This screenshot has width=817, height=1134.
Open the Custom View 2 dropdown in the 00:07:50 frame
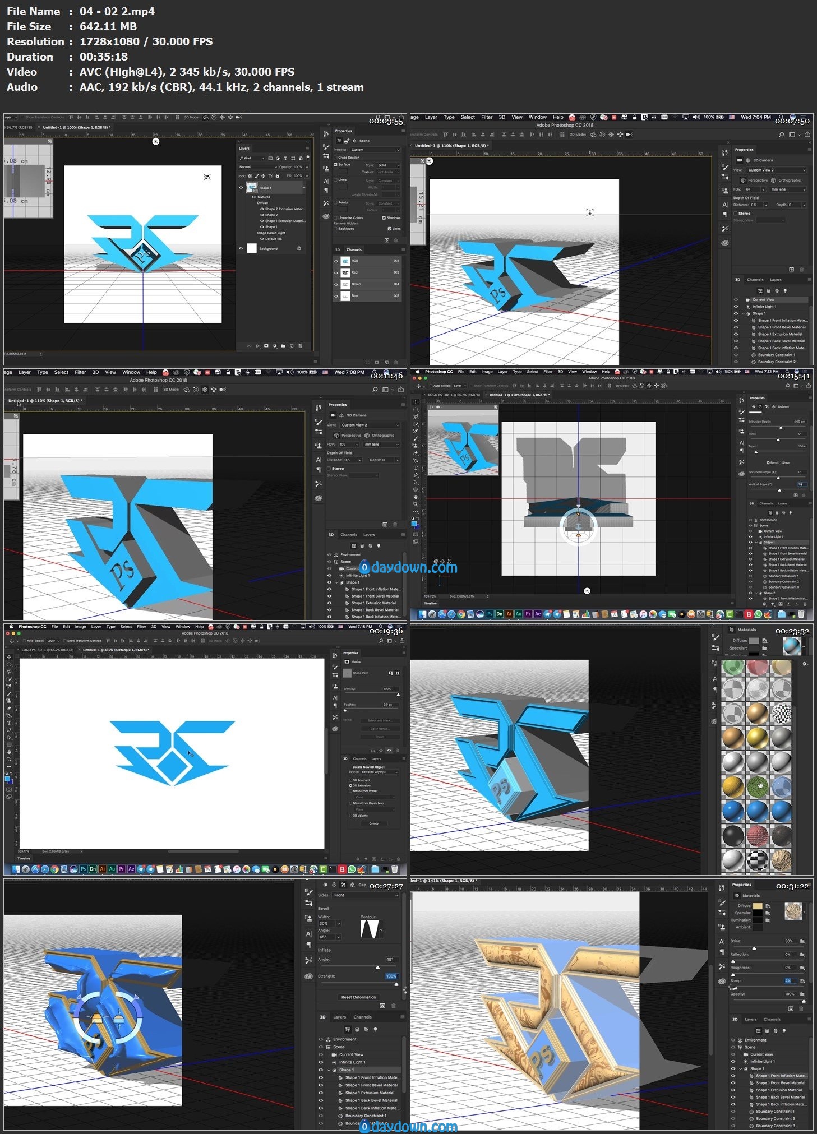pos(777,170)
